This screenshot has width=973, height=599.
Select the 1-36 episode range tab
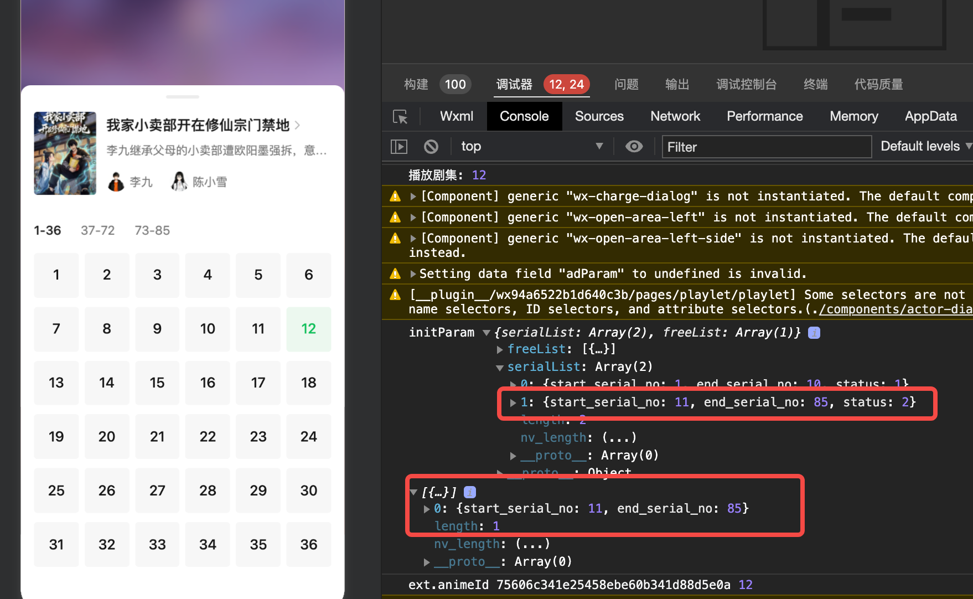[x=48, y=230]
